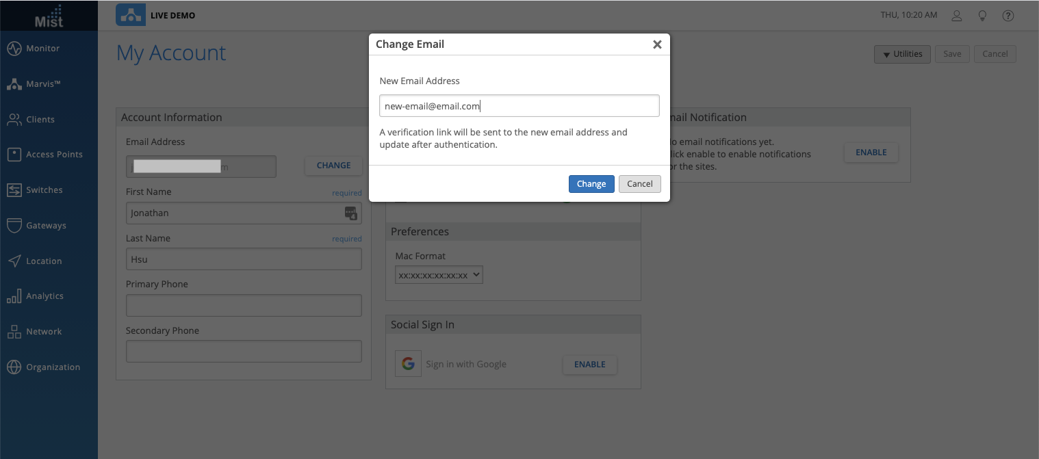
Task: Open Marvis from the sidebar
Action: pyautogui.click(x=43, y=84)
